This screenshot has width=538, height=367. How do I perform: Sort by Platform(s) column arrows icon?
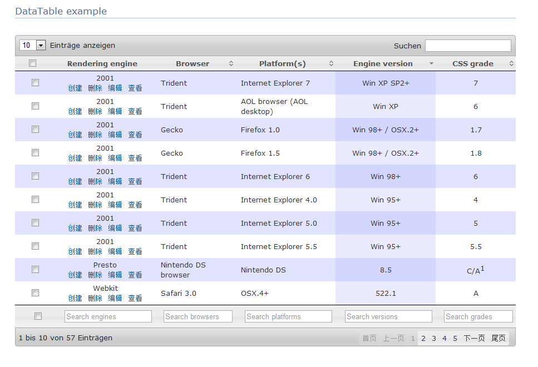click(x=331, y=63)
